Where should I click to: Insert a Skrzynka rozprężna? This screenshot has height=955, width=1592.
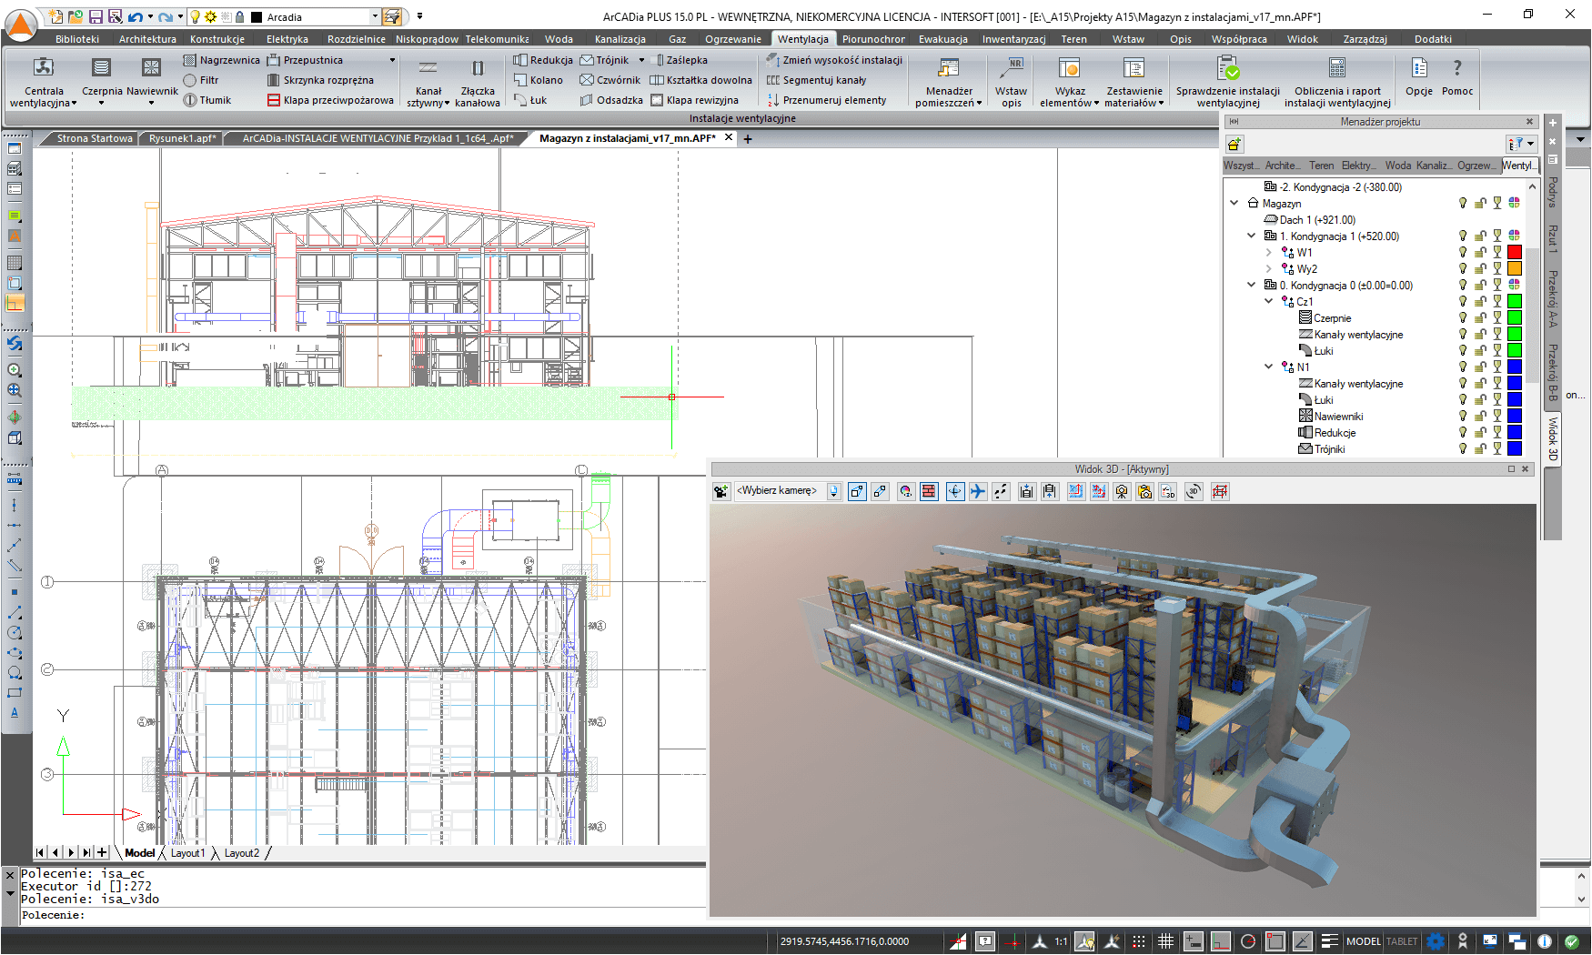320,80
